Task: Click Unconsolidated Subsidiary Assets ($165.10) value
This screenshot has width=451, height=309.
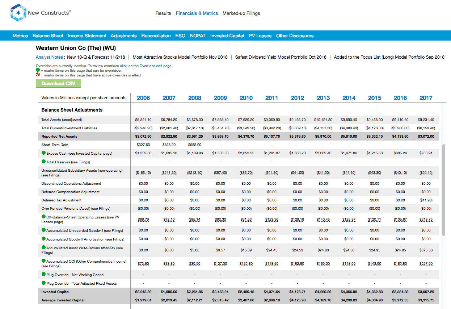Action: point(143,173)
